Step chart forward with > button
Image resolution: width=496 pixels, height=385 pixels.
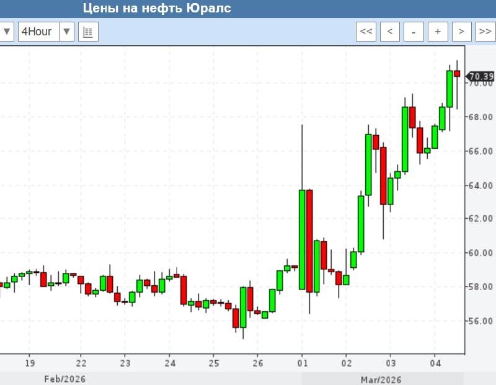[x=461, y=32]
